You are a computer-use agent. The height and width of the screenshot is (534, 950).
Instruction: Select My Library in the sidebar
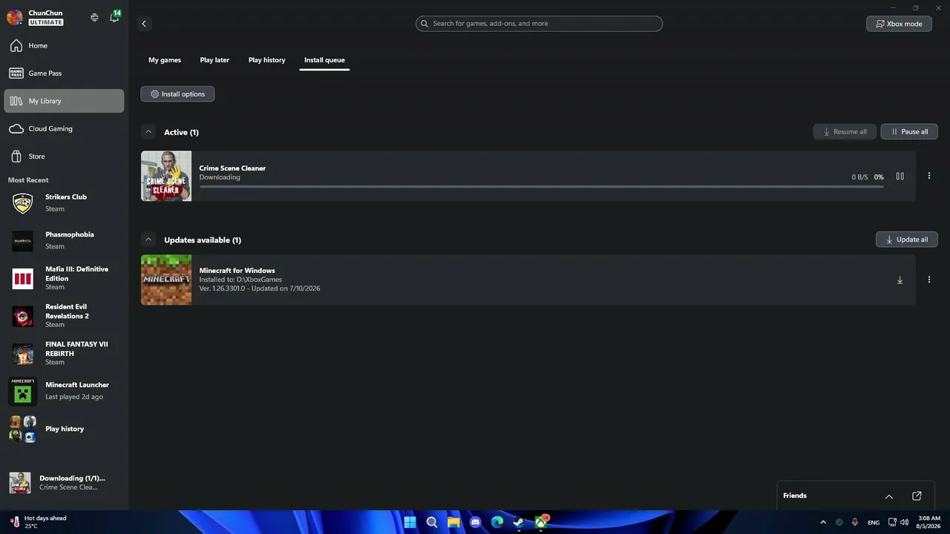click(64, 101)
